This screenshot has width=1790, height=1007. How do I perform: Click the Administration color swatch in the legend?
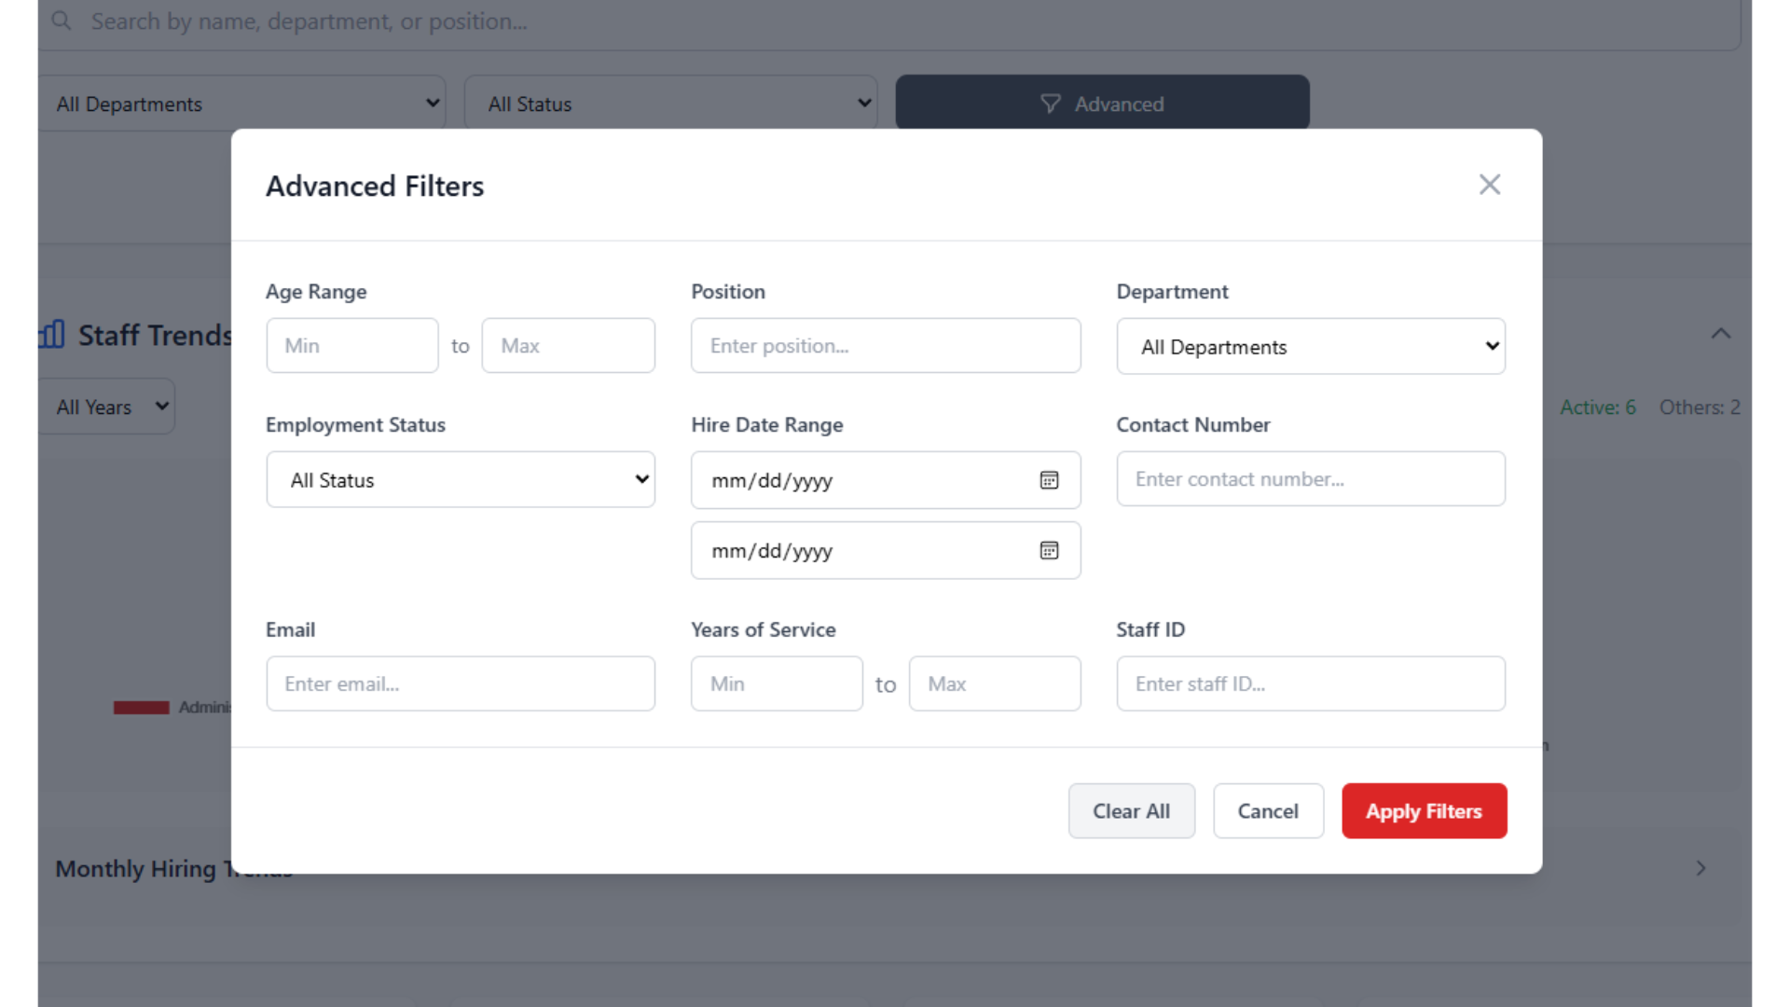point(141,707)
